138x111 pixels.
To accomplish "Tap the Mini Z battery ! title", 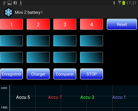I will (29, 13).
